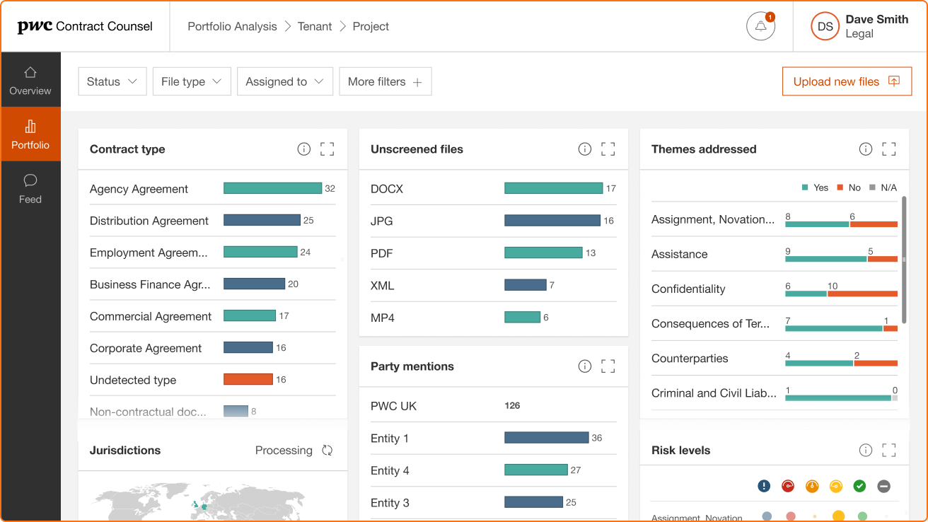
Task: Click the More filters button
Action: (385, 81)
